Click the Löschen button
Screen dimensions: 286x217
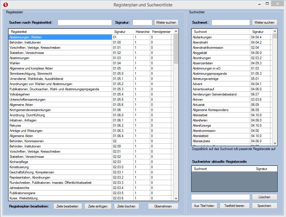[264, 197]
